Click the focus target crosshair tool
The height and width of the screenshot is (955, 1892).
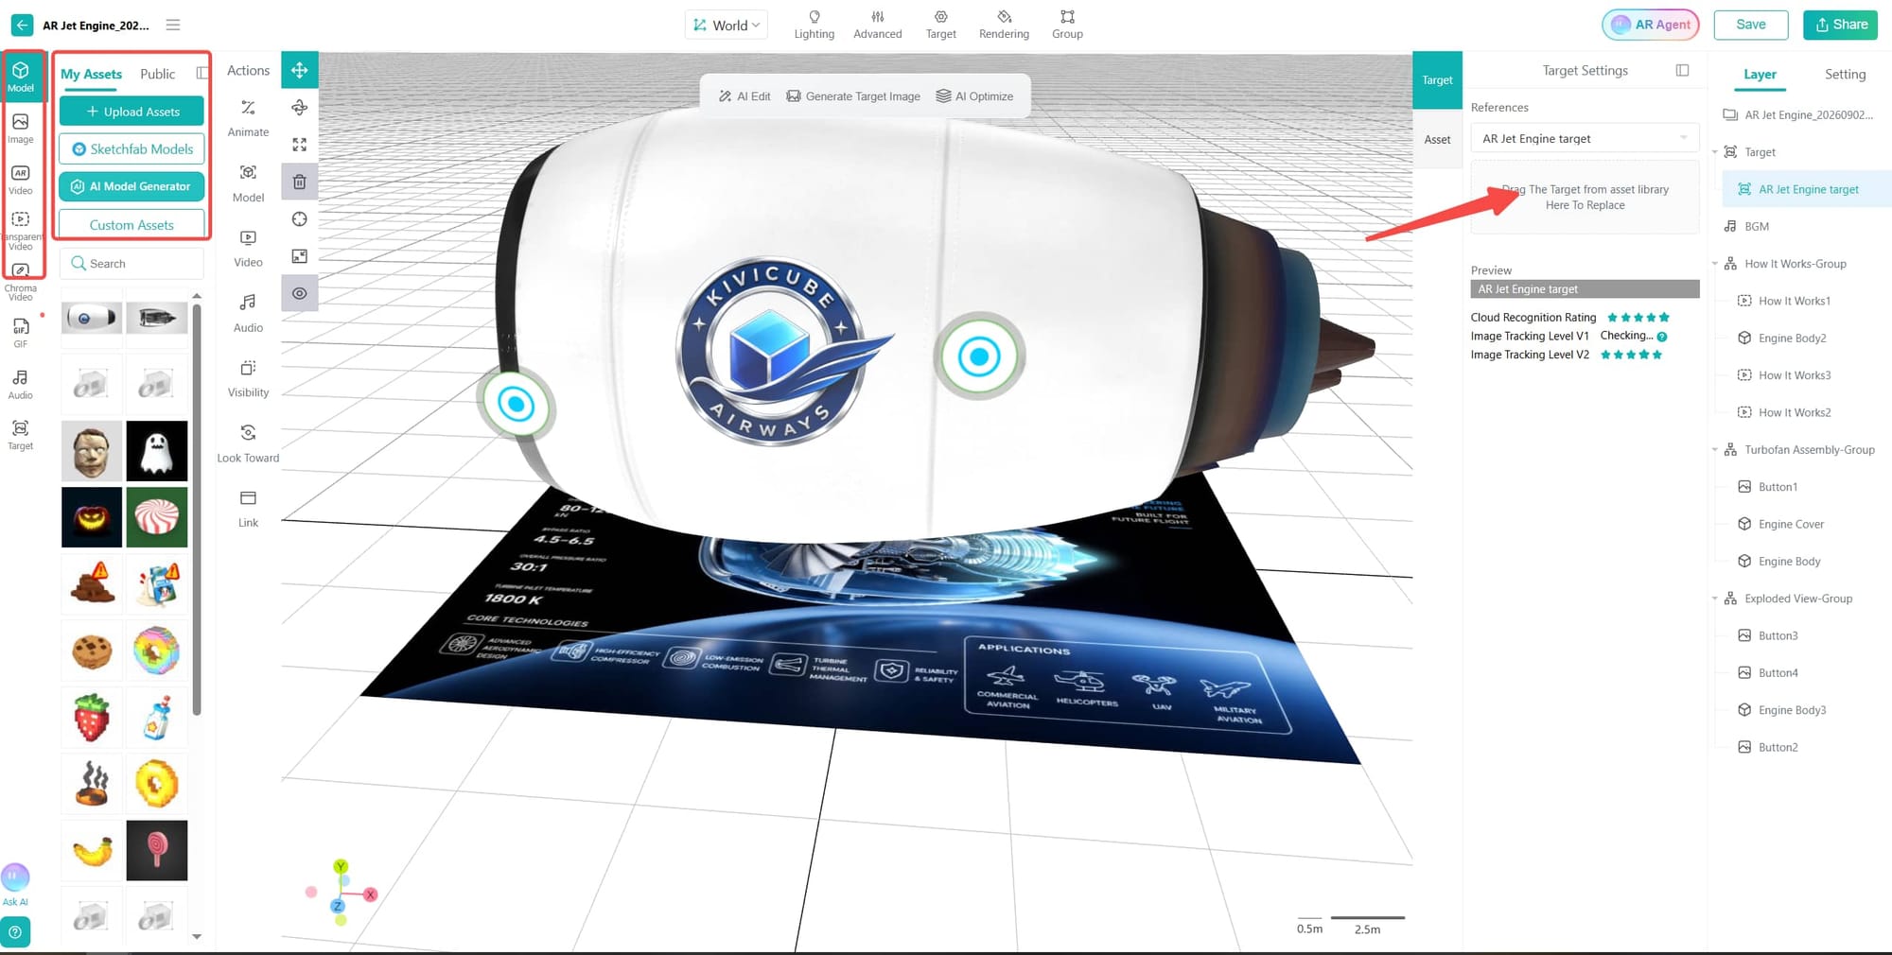tap(300, 219)
